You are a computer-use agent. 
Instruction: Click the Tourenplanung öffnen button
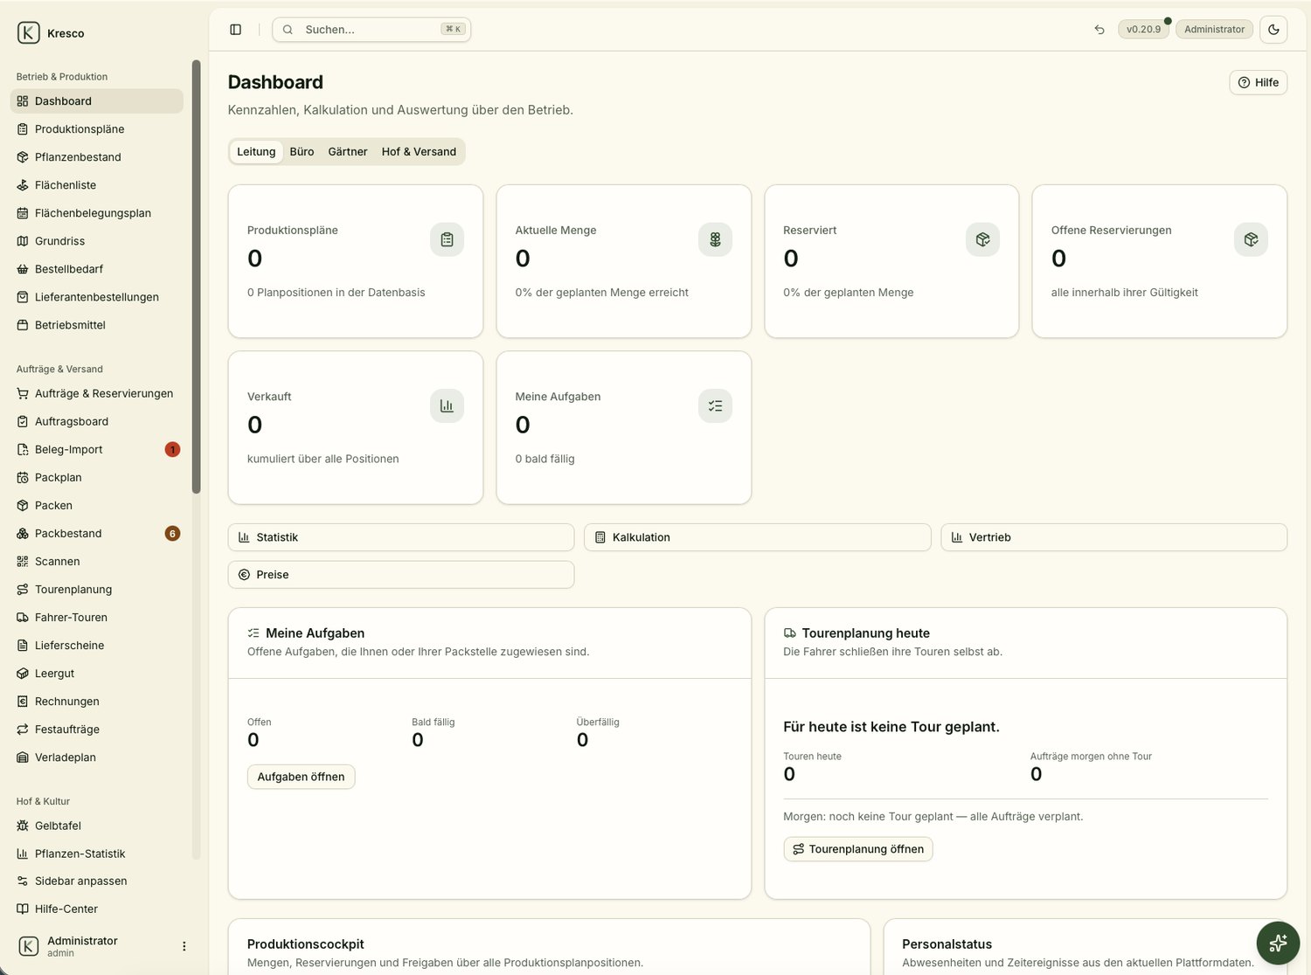[x=858, y=849]
